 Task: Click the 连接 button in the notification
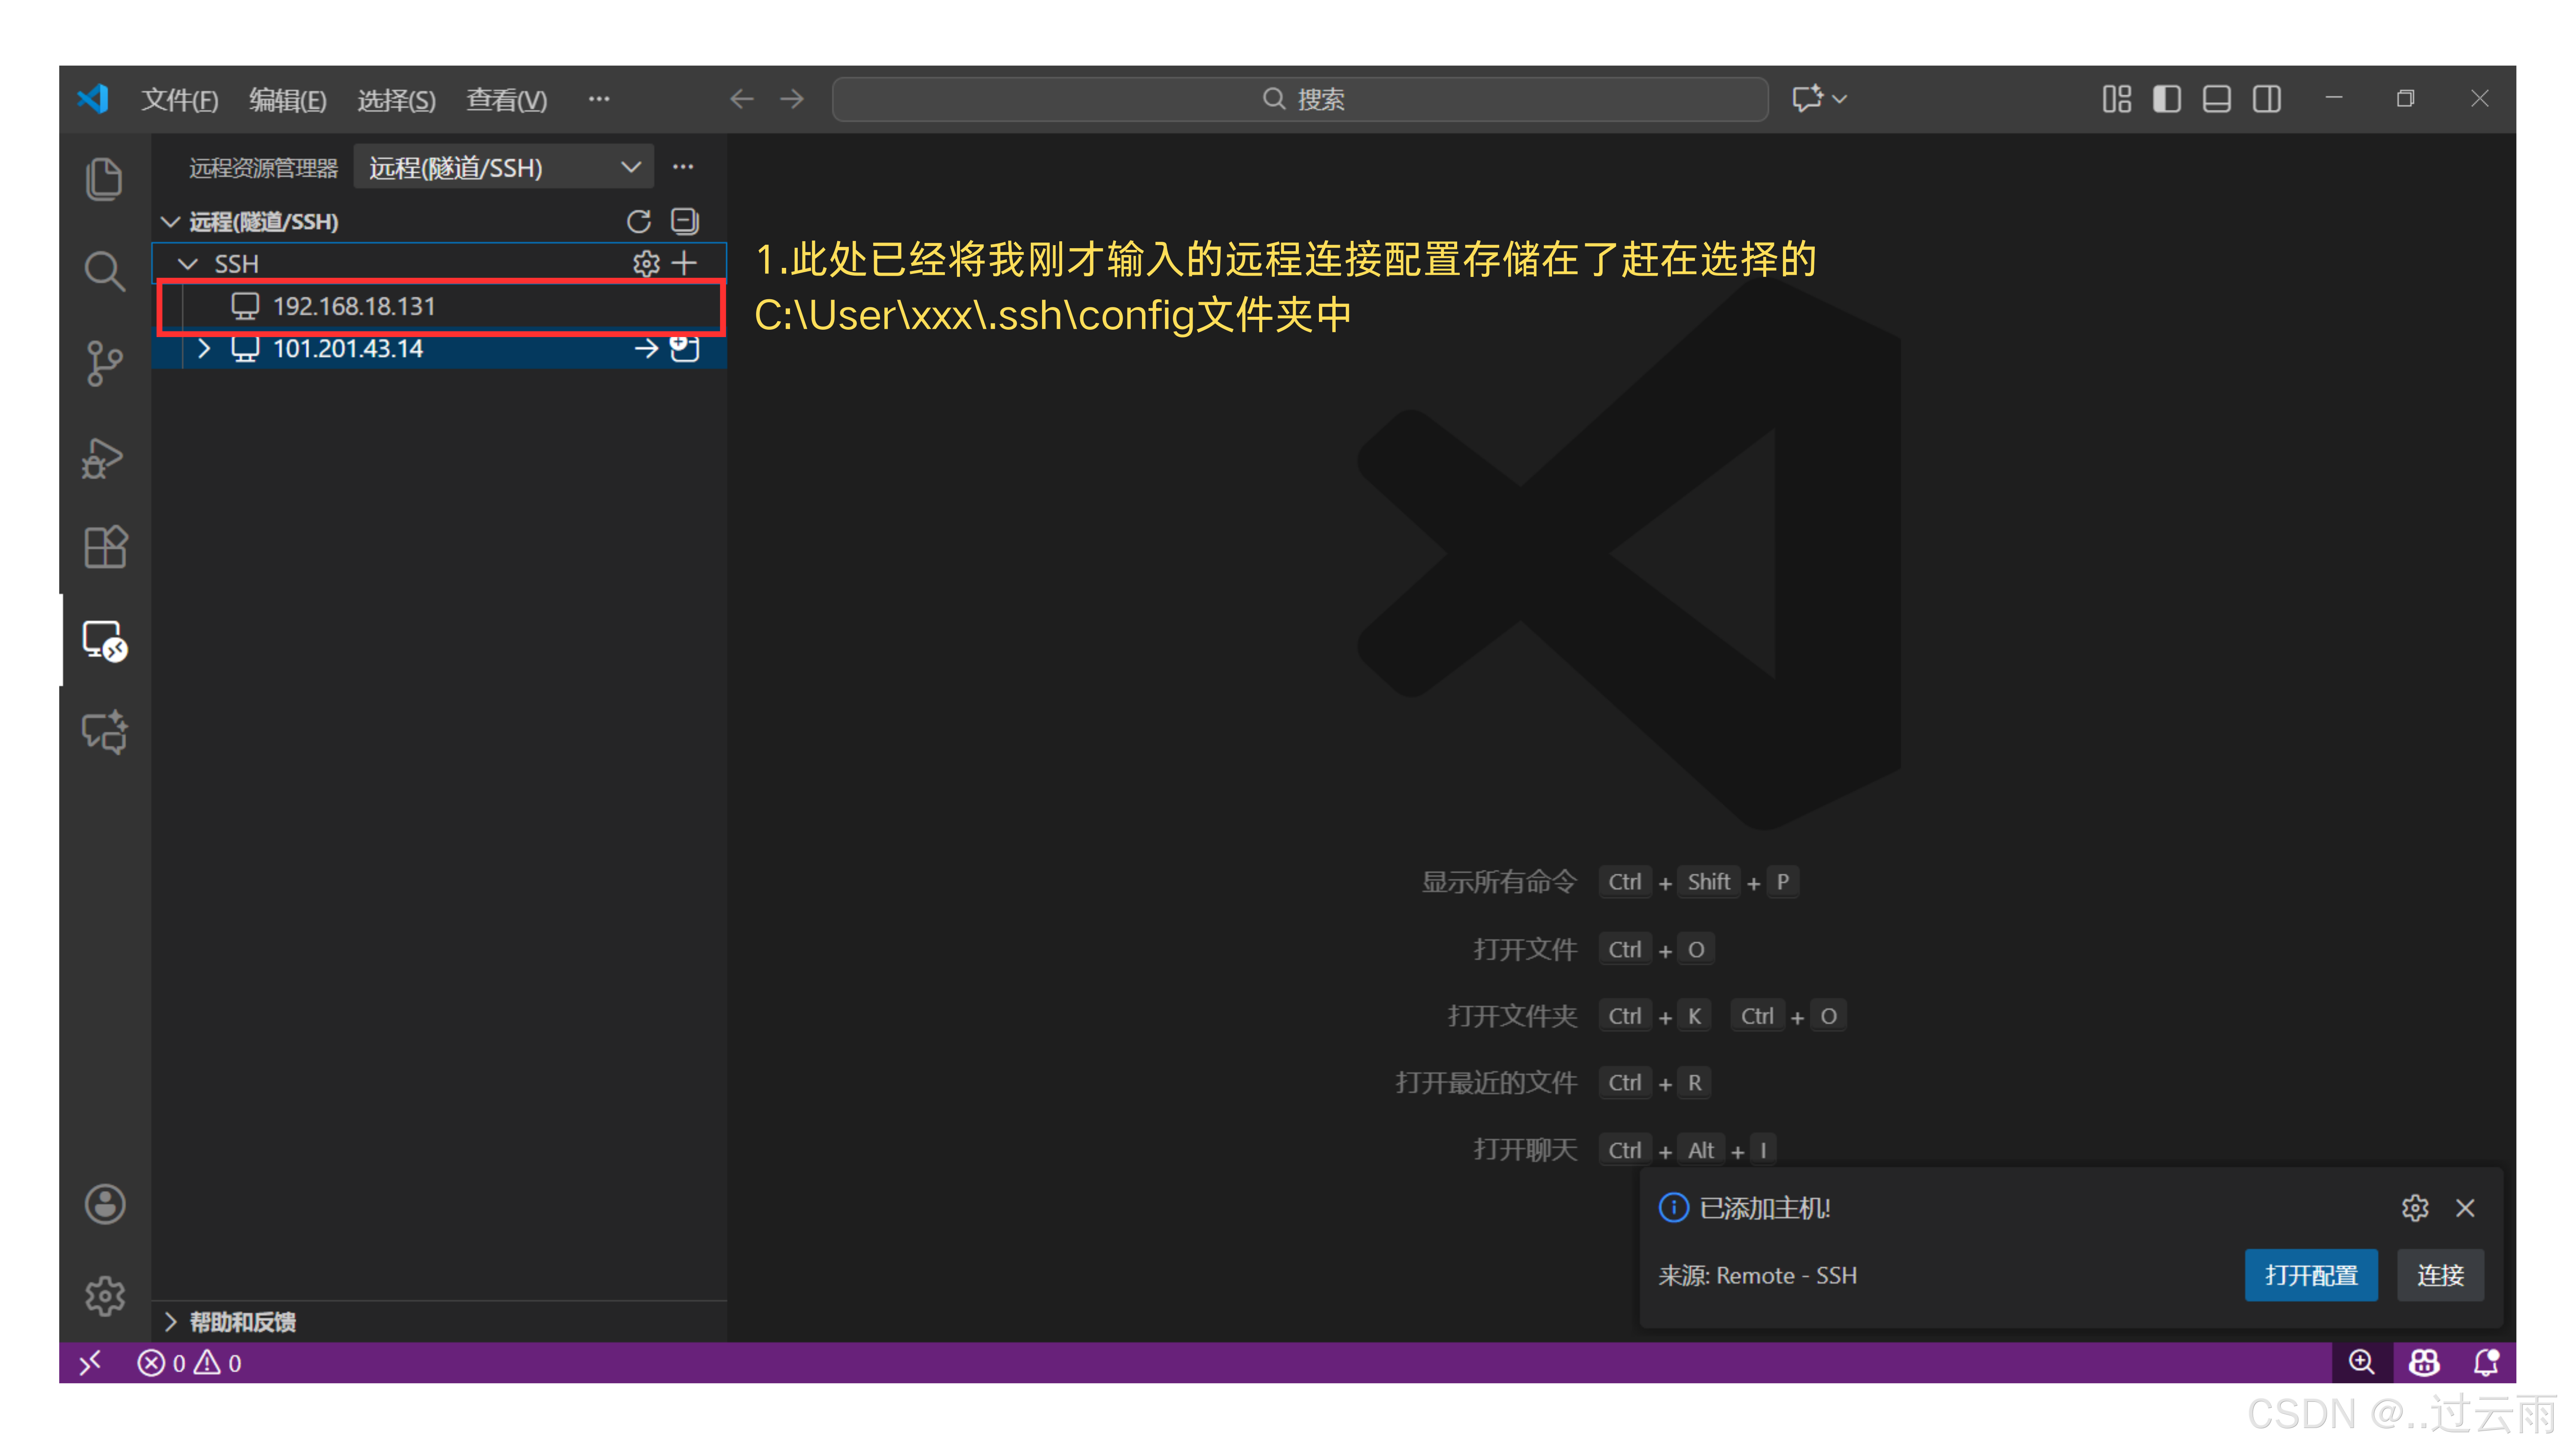point(2440,1275)
